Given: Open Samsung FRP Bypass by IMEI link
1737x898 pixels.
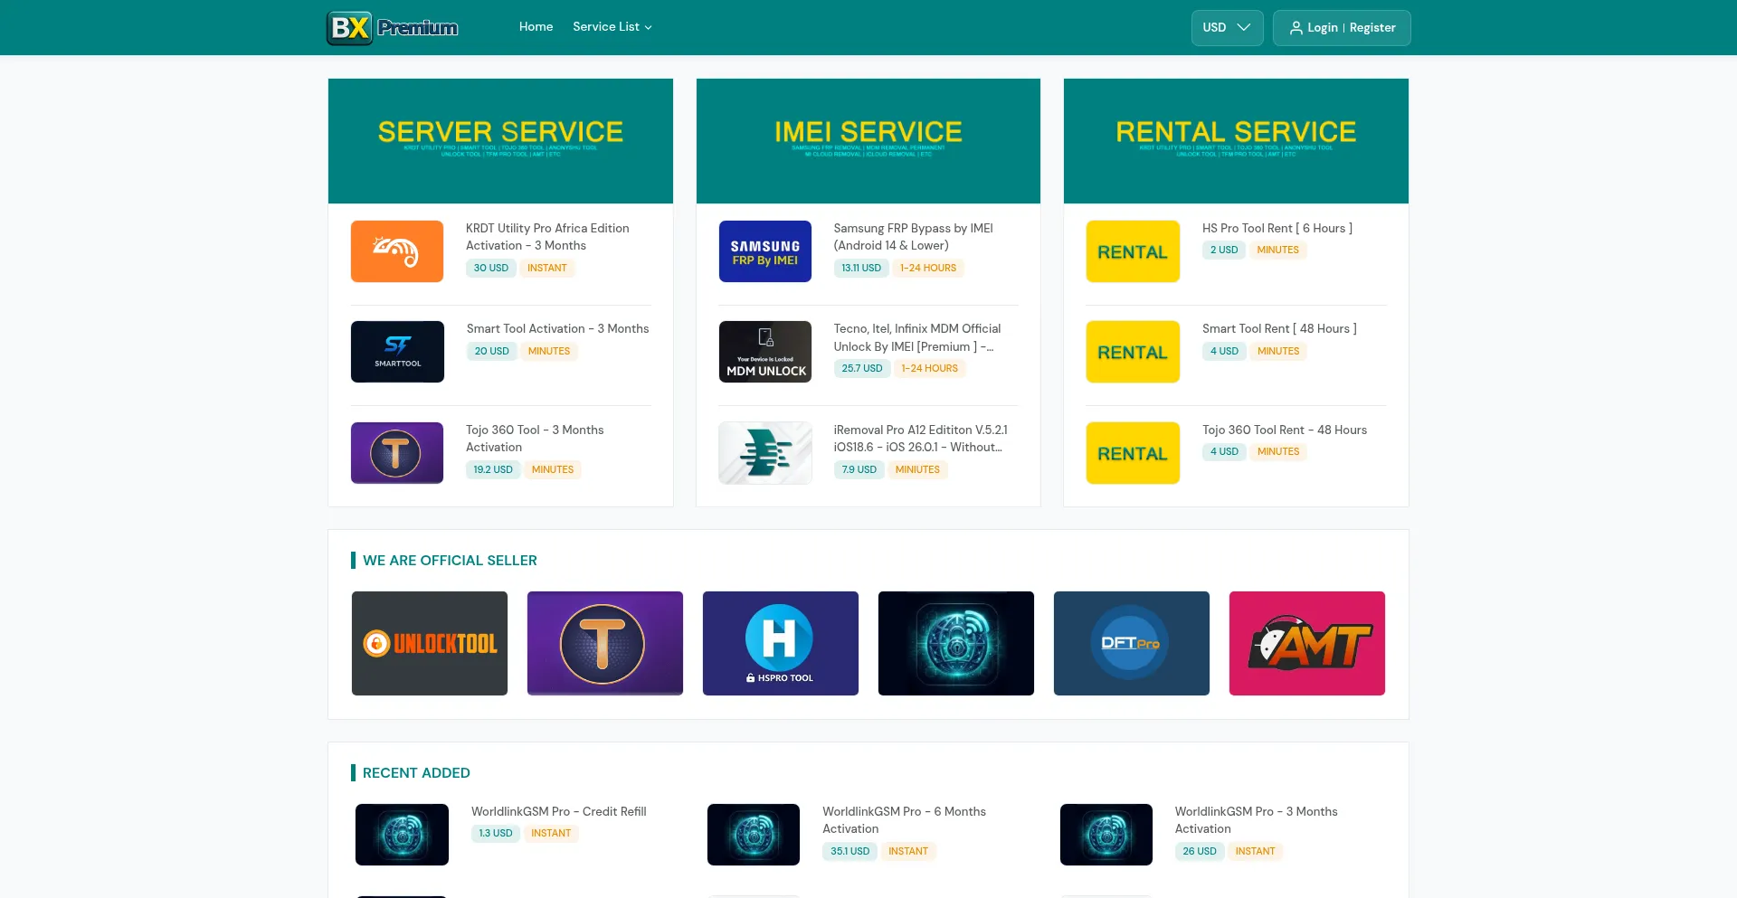Looking at the screenshot, I should click(x=914, y=237).
